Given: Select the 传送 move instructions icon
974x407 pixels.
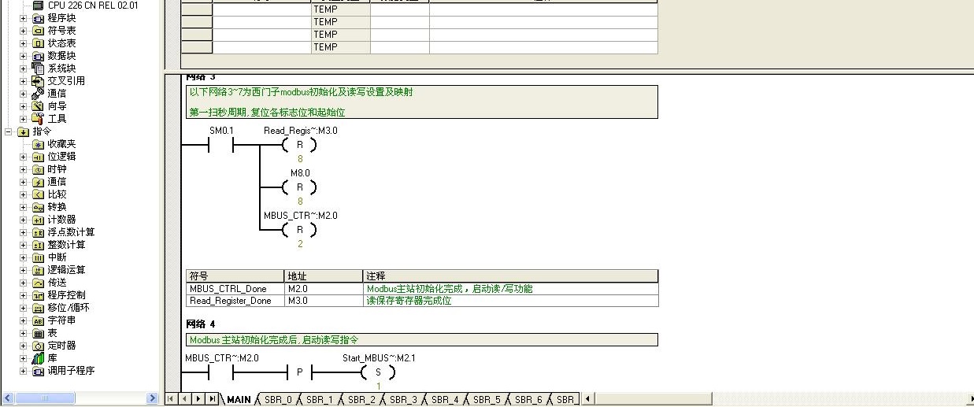Looking at the screenshot, I should [38, 283].
